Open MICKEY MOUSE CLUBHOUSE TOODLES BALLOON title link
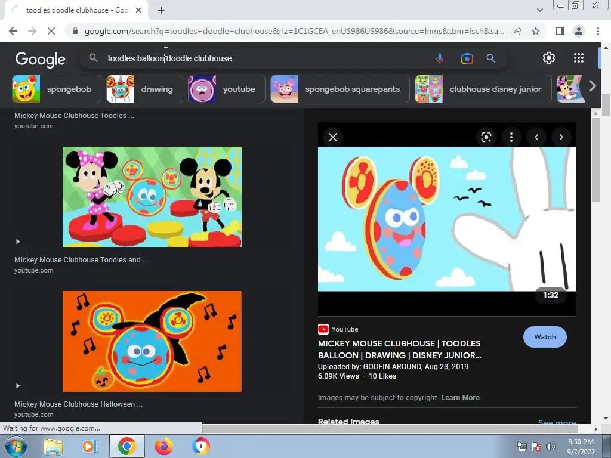 click(399, 349)
